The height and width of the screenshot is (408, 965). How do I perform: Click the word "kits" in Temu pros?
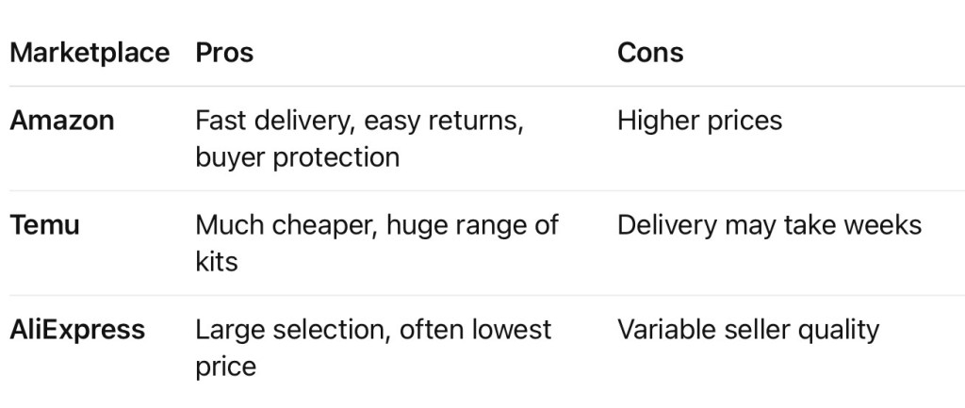(217, 261)
